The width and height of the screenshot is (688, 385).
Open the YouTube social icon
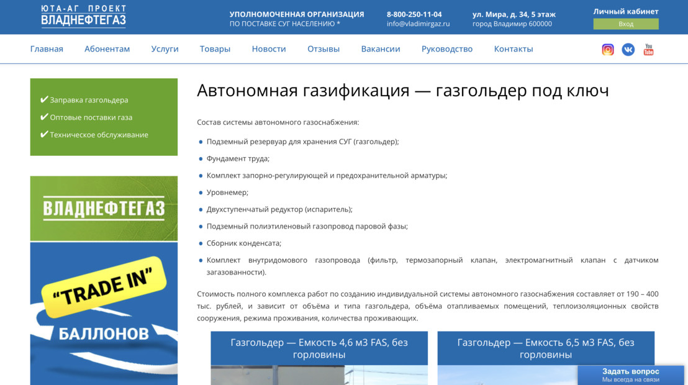pyautogui.click(x=648, y=50)
